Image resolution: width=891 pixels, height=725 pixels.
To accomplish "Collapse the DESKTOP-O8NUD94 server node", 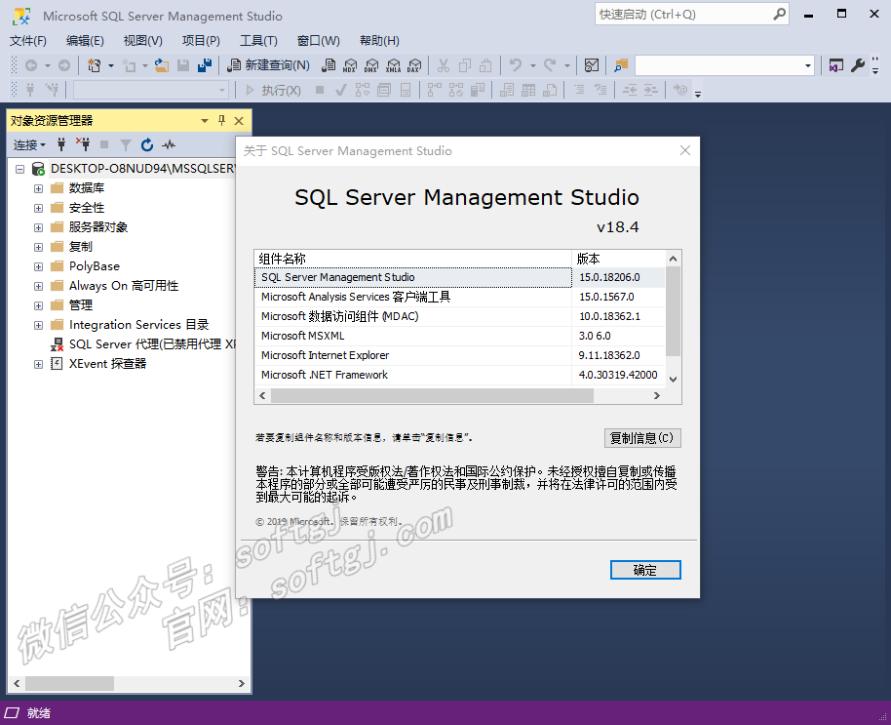I will pos(19,169).
